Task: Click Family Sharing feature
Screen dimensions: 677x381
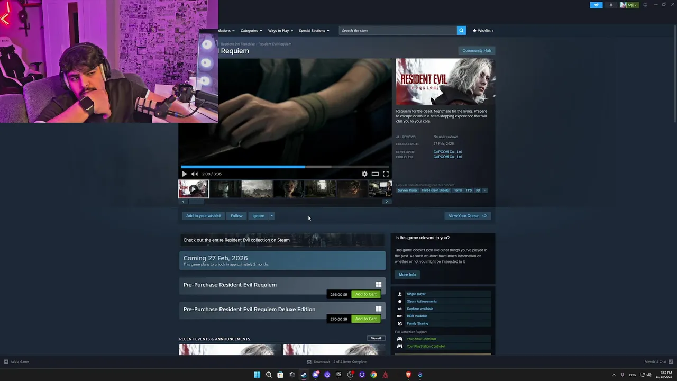Action: point(417,323)
